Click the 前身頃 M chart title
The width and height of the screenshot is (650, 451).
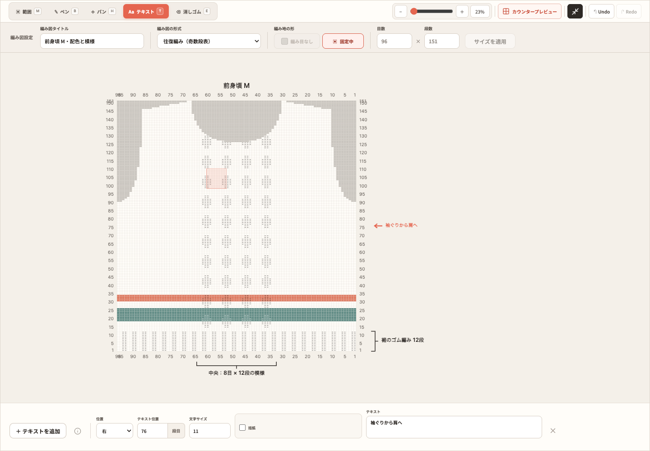click(237, 85)
